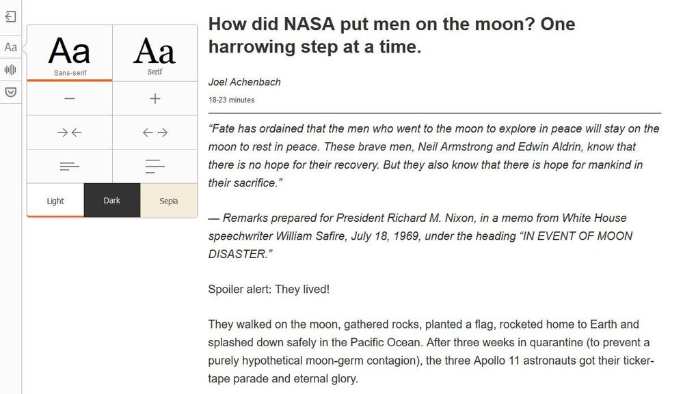Click the article headline about NASA

pyautogui.click(x=392, y=36)
